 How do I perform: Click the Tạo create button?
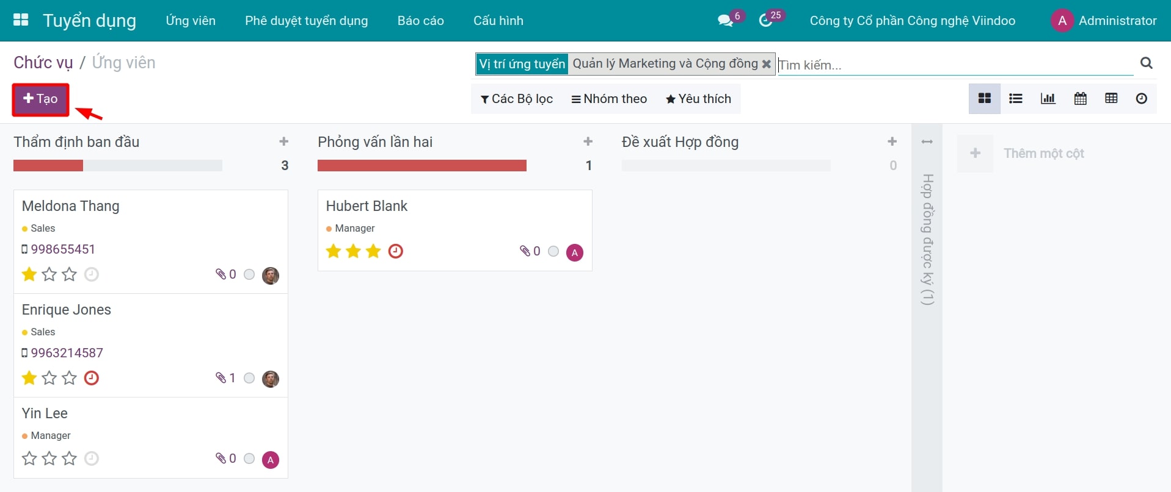(x=40, y=99)
